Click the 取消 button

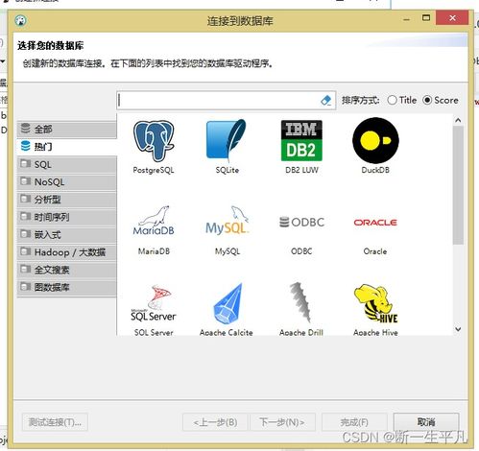[x=426, y=422]
